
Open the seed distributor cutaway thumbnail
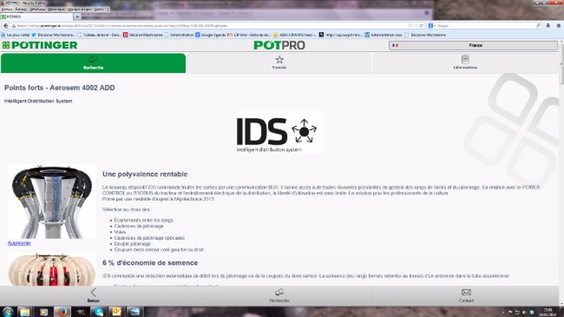(52, 269)
